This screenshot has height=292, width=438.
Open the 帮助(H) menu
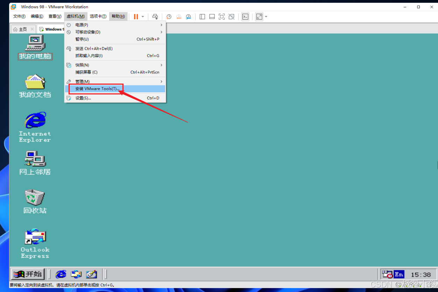pos(118,16)
